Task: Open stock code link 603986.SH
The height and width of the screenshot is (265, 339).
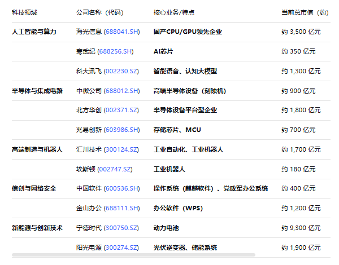Action: (x=121, y=130)
